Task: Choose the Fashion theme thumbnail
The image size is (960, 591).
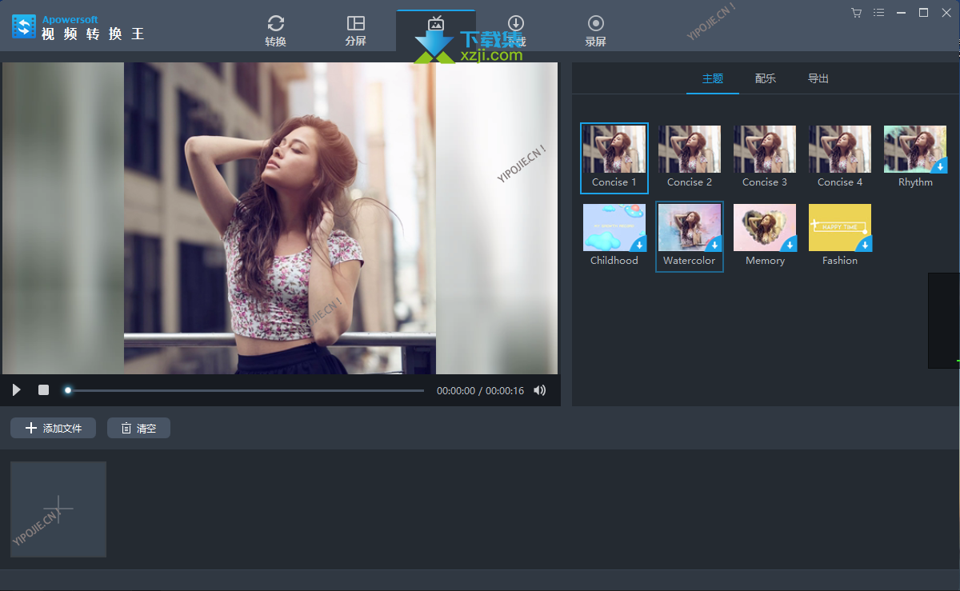Action: pyautogui.click(x=839, y=228)
